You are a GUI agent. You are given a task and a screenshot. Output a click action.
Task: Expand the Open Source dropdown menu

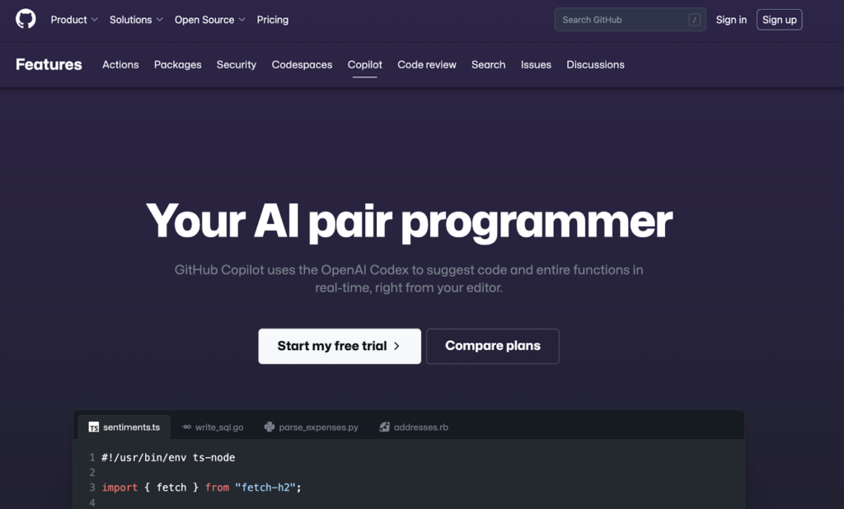point(210,20)
